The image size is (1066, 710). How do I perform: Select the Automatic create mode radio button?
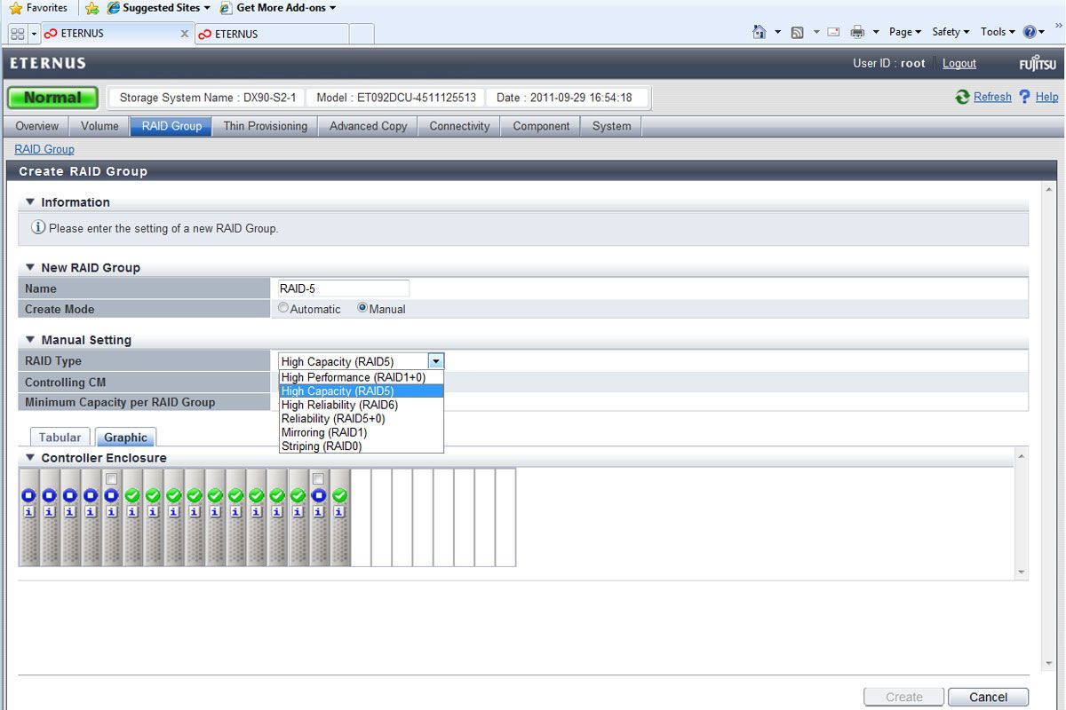pos(283,308)
